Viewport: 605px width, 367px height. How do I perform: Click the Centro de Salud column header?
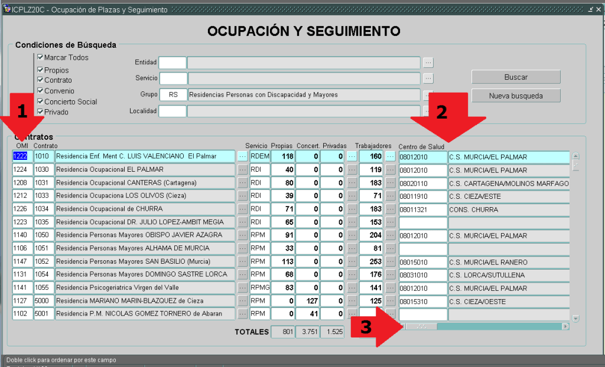point(422,146)
